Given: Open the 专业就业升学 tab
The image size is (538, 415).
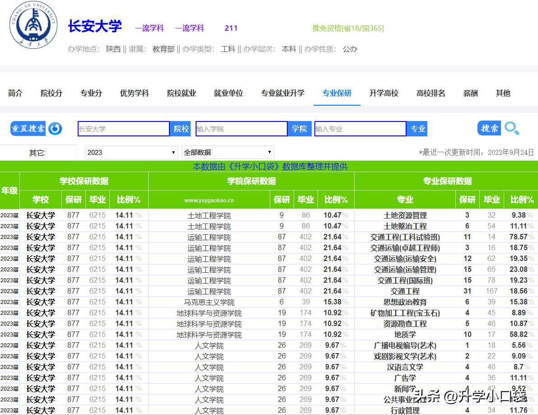Looking at the screenshot, I should click(x=283, y=93).
